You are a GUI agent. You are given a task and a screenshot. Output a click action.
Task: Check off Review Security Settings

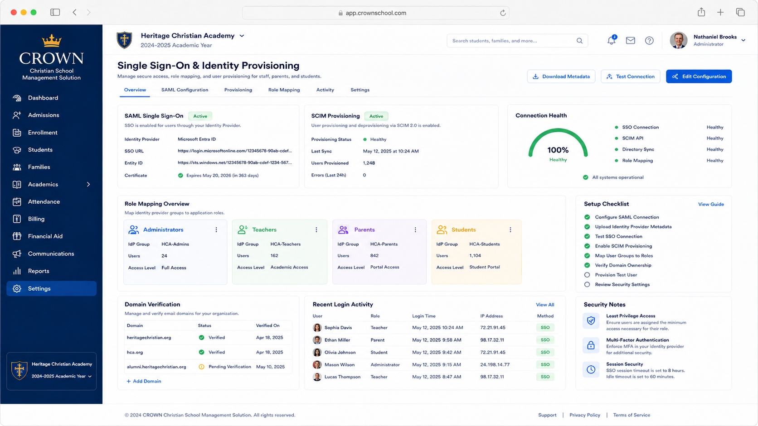587,285
